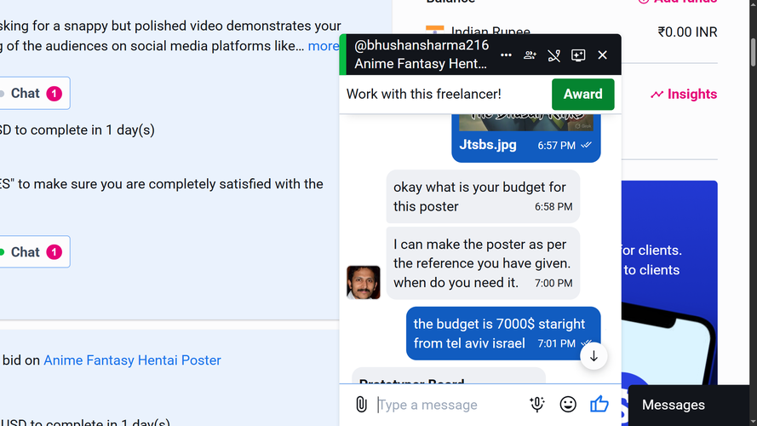The image size is (757, 426).
Task: Open the Anime Fantasy Hentai Poster link
Action: tap(132, 360)
